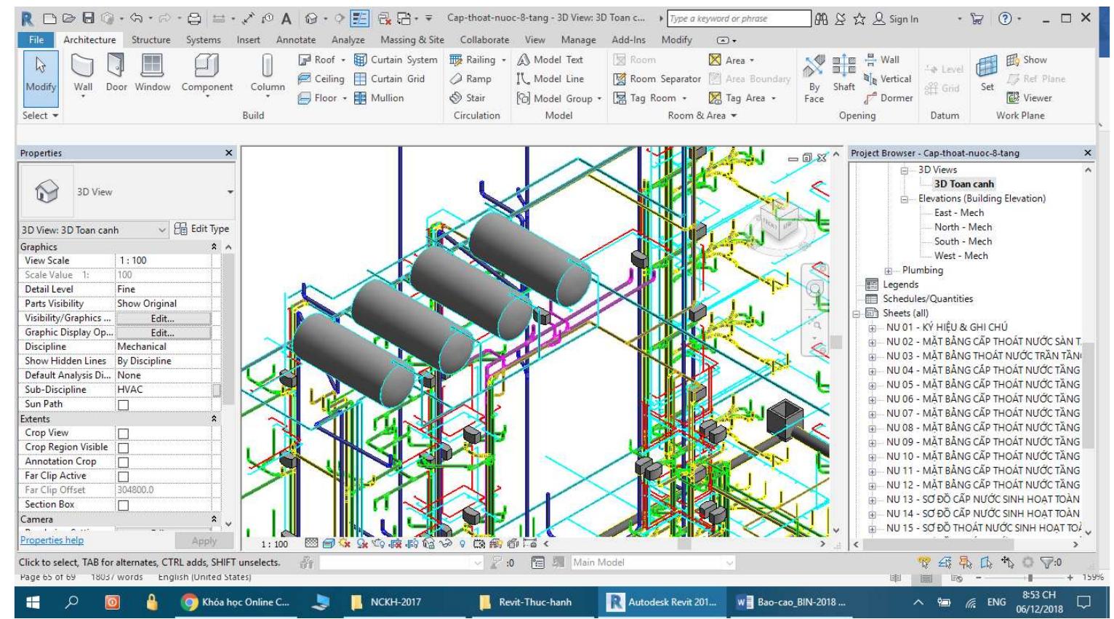1114x619 pixels.
Task: Toggle the Section Box checkbox
Action: click(x=123, y=505)
